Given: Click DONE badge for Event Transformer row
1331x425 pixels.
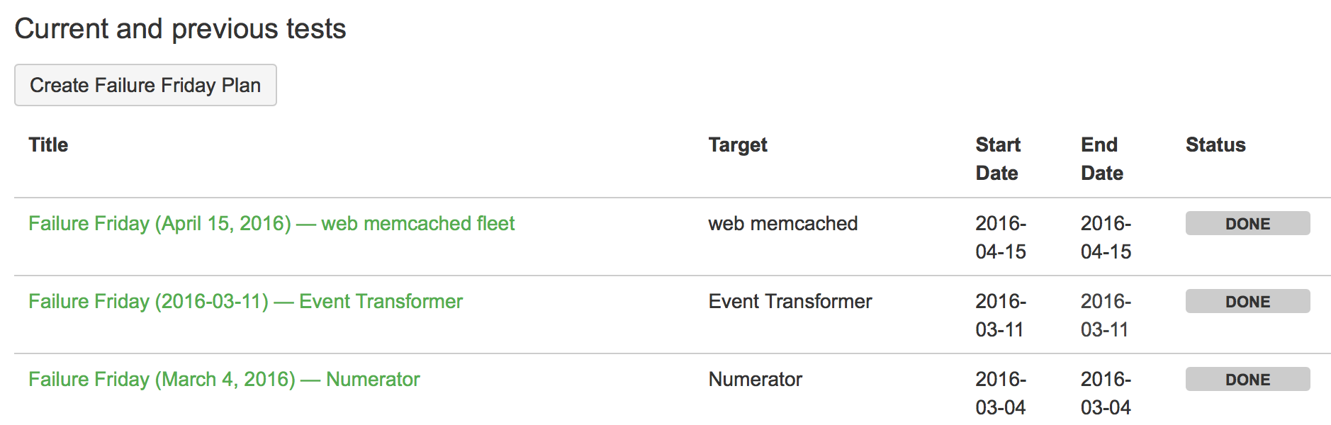Looking at the screenshot, I should click(1248, 302).
